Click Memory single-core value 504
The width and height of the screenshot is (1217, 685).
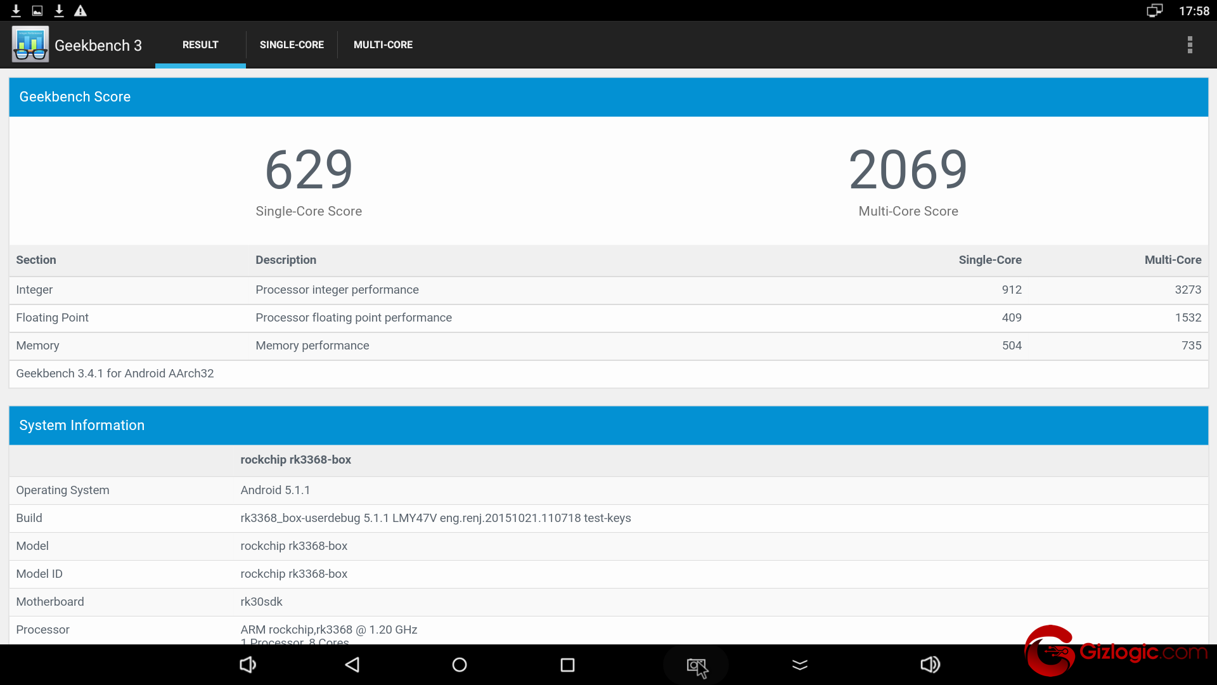click(x=1012, y=346)
